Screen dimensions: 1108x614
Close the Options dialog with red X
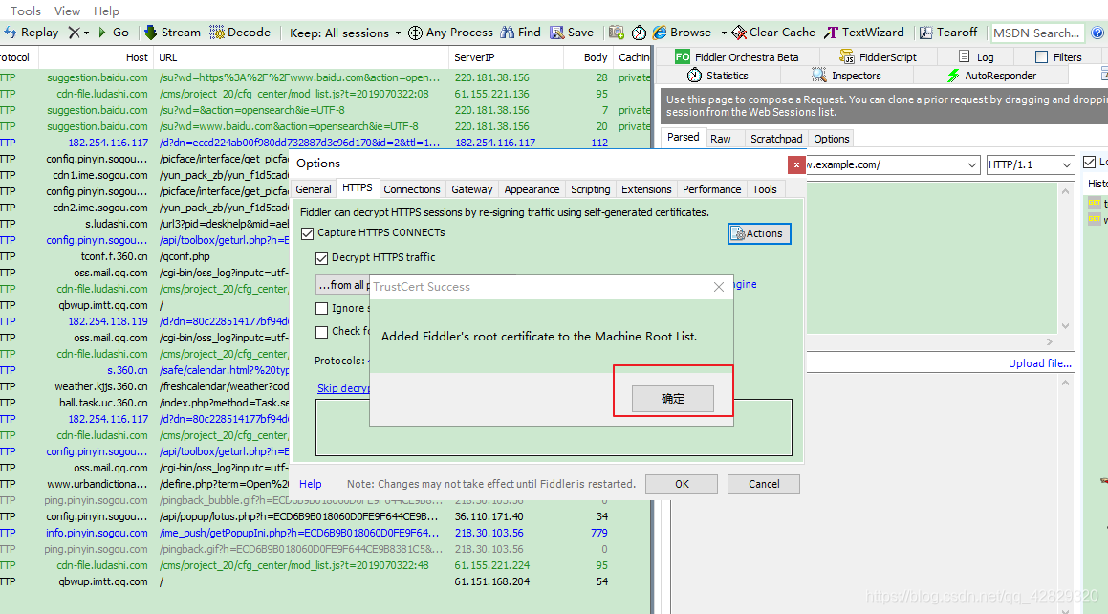(x=796, y=164)
